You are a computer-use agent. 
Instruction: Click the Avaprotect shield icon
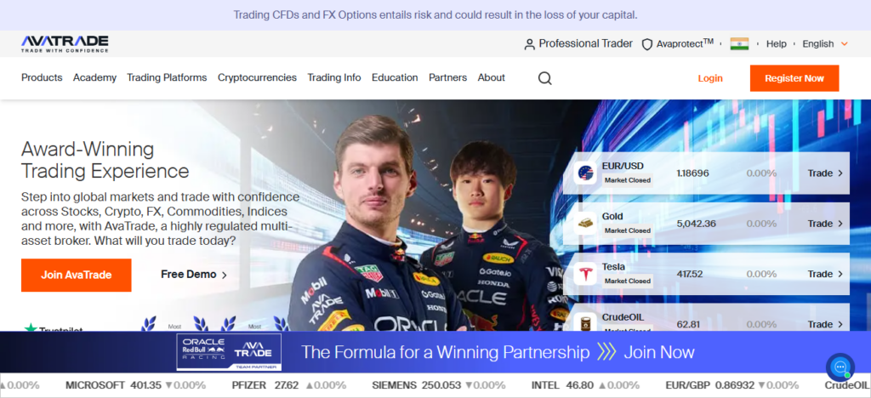click(x=647, y=44)
